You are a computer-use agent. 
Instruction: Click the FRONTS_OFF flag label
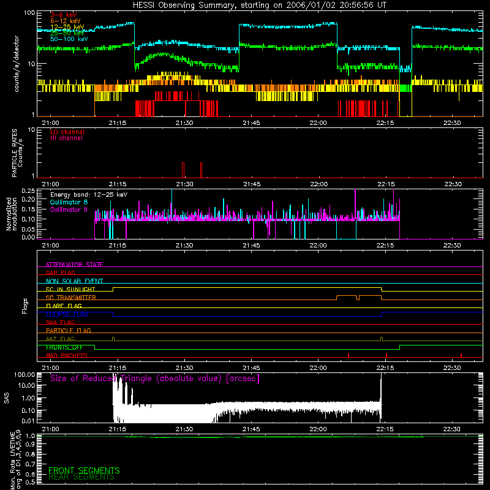tap(64, 347)
